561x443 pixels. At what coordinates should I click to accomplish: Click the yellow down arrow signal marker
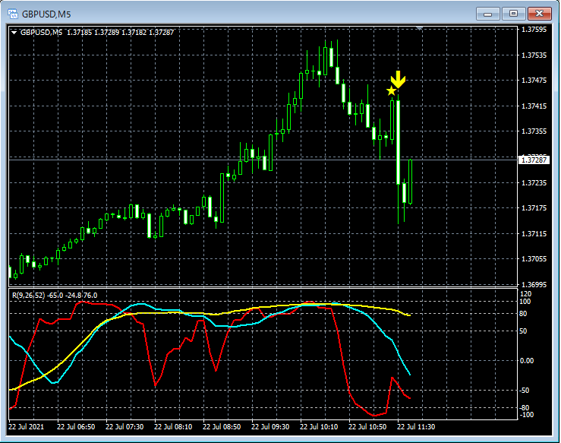398,80
